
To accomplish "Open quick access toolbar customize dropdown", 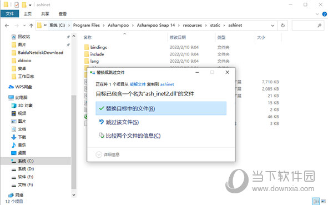I will pos(30,5).
